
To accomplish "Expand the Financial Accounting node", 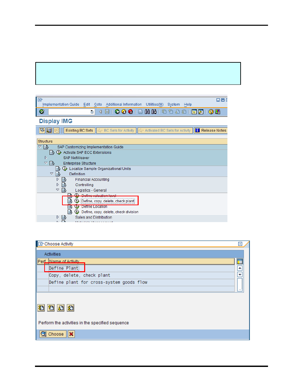I will (58, 180).
